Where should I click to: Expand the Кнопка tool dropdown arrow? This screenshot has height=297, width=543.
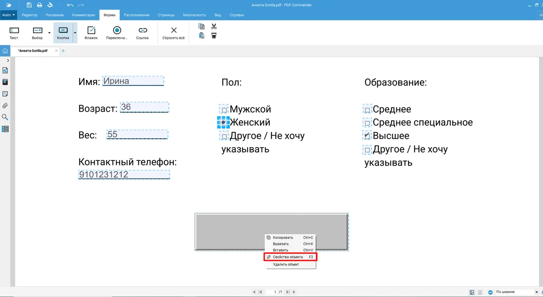coord(75,33)
